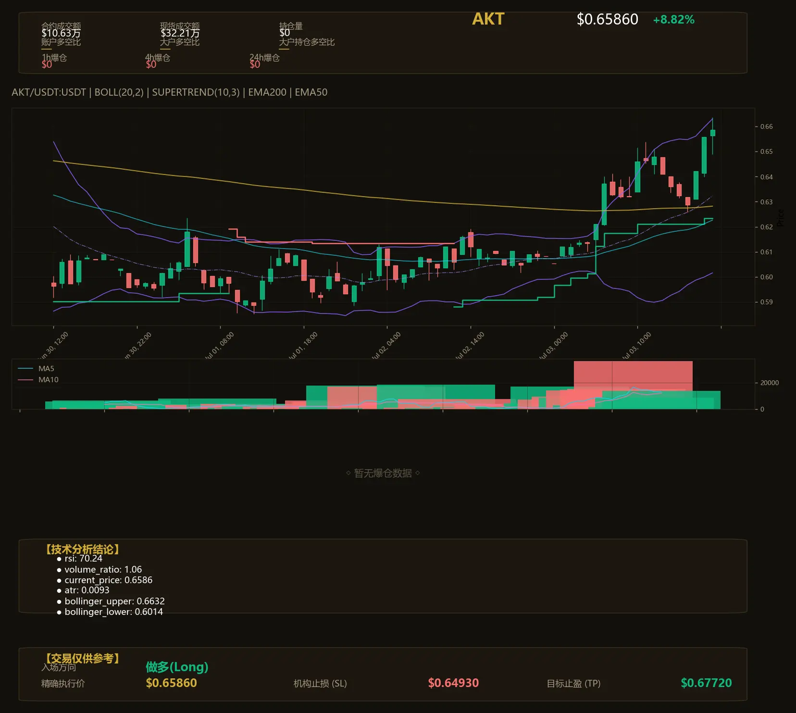Click the 【技术分析结论】 section heading
The image size is (796, 713).
click(x=82, y=550)
